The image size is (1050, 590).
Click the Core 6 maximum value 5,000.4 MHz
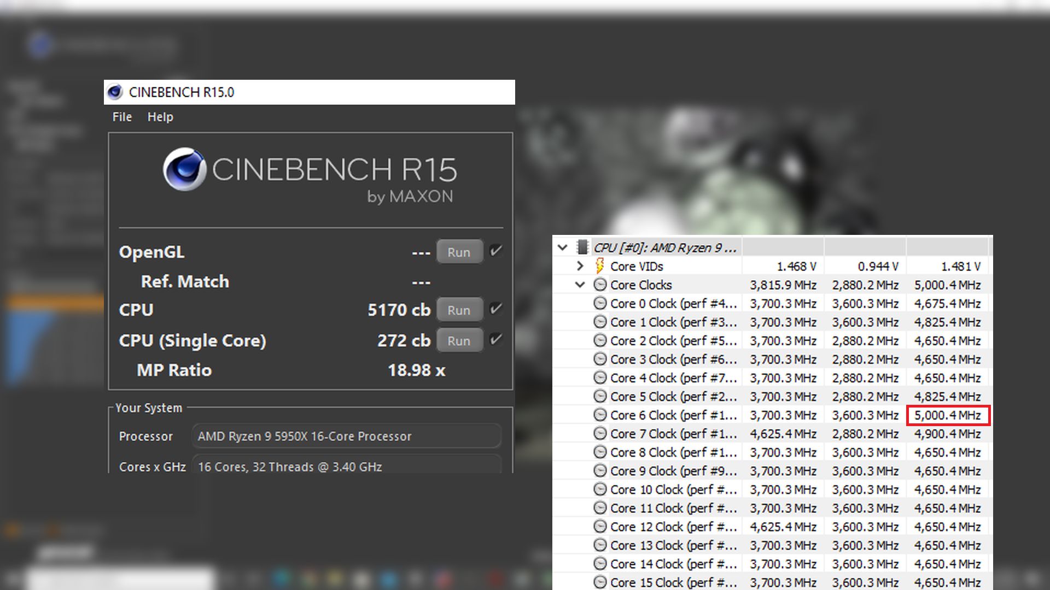[948, 415]
